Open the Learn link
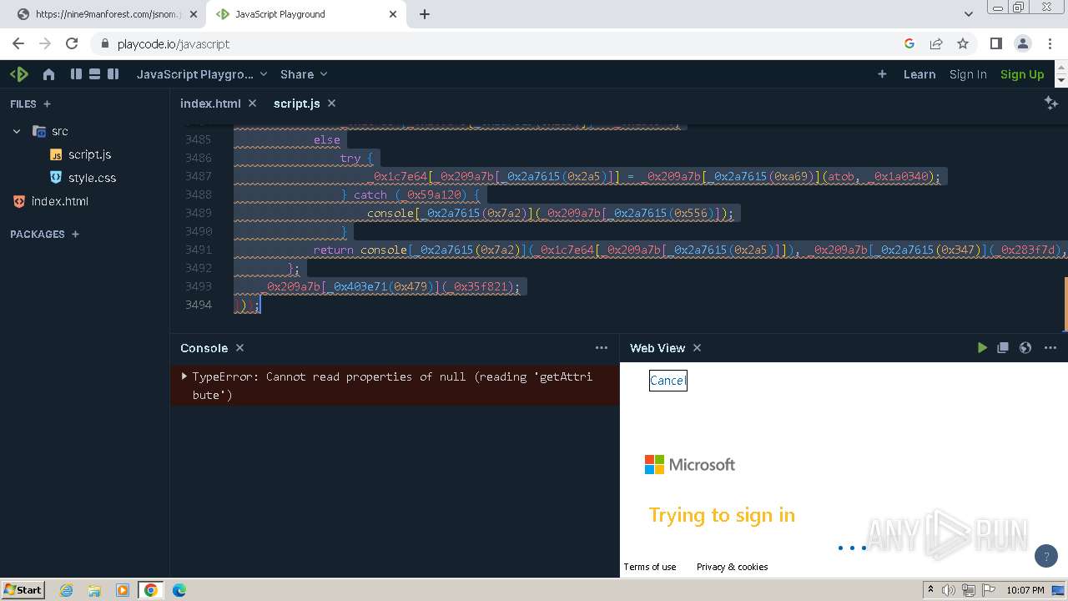Image resolution: width=1068 pixels, height=601 pixels. tap(919, 74)
